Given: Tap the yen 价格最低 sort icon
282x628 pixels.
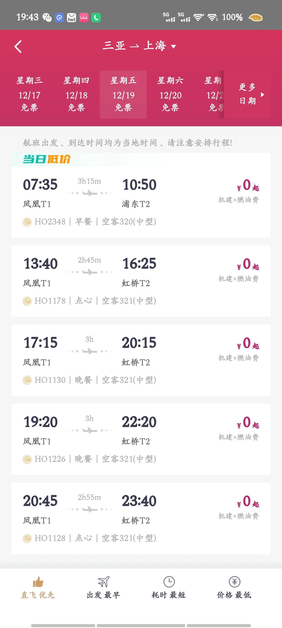Looking at the screenshot, I should coord(234,582).
